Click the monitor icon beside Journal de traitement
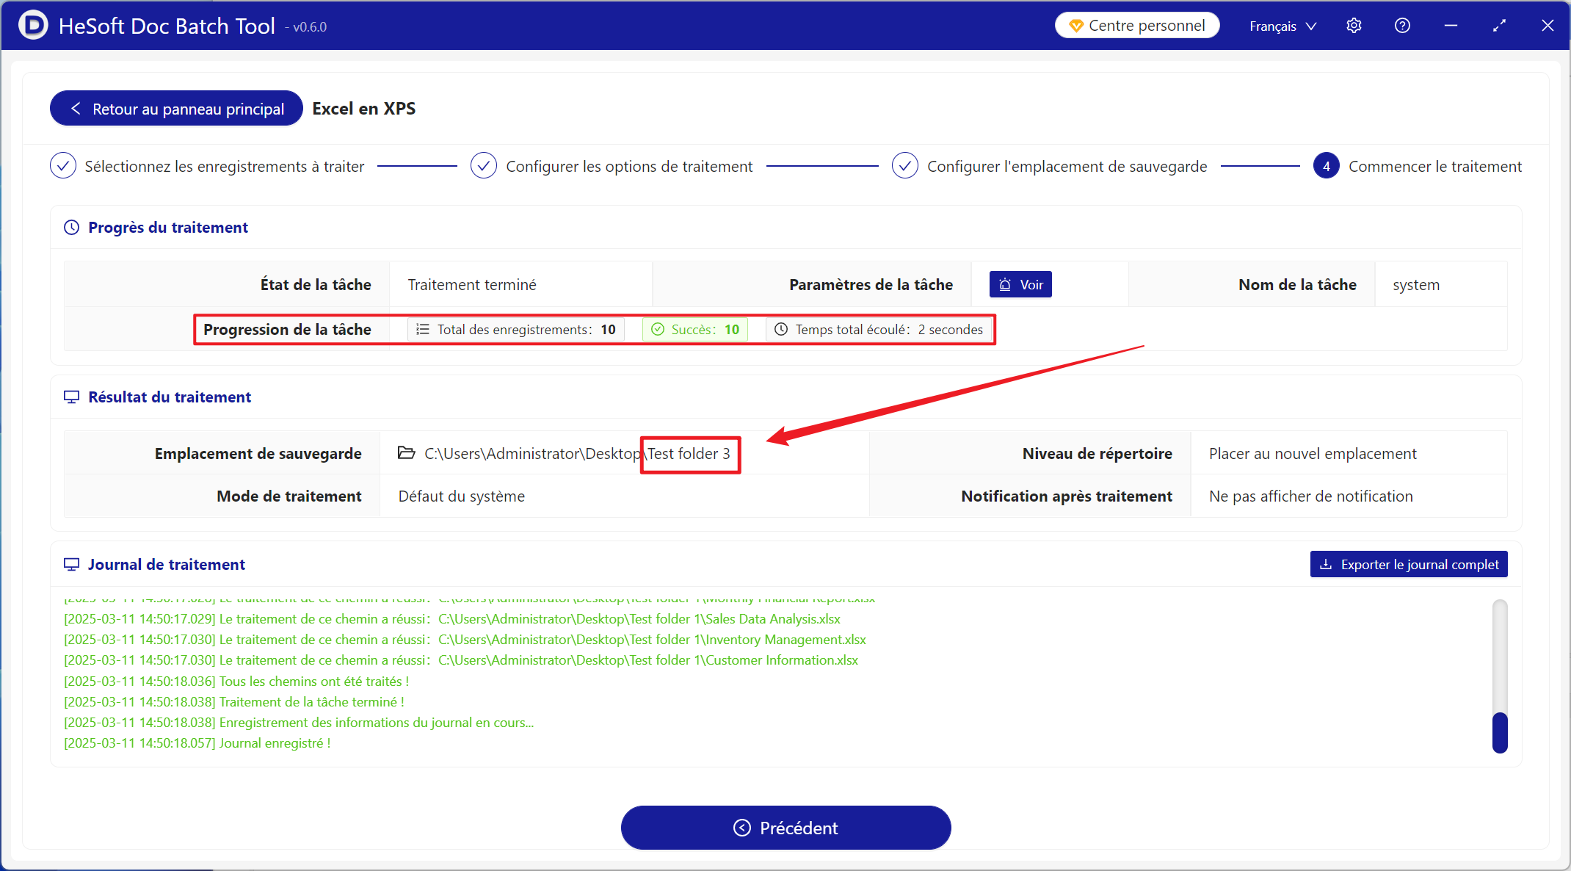 (x=71, y=565)
